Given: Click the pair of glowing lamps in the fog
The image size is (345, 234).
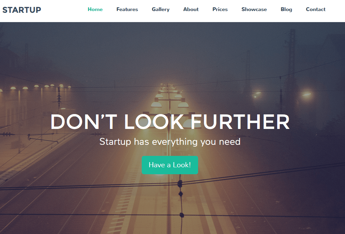Looking at the screenshot, I should pos(283,95).
